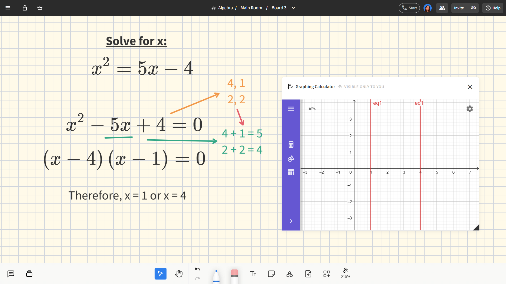This screenshot has height=284, width=506.
Task: Close the Graphing Calculator panel
Action: pos(470,87)
